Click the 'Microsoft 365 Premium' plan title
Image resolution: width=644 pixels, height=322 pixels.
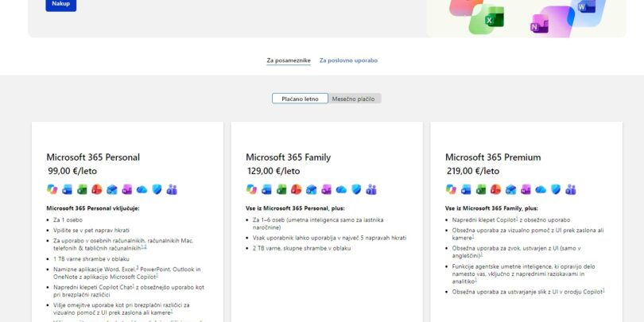click(493, 157)
